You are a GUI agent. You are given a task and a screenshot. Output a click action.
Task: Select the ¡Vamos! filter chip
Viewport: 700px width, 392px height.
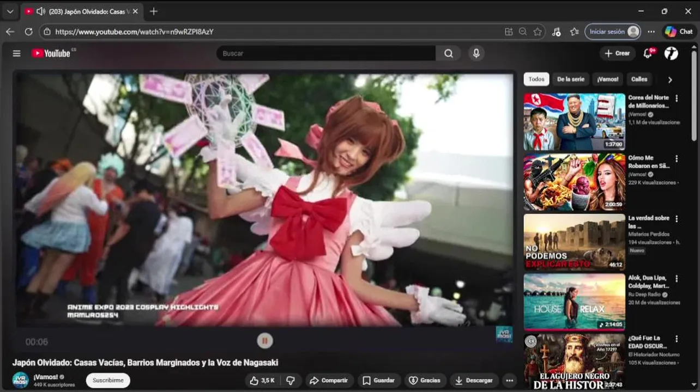coord(607,79)
